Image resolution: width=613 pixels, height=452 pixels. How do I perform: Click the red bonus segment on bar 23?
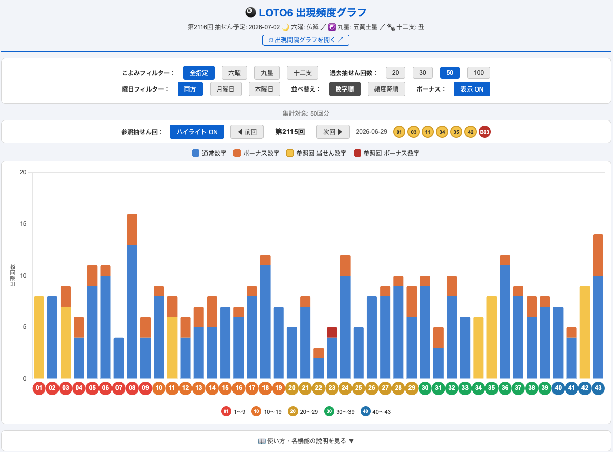coord(332,332)
